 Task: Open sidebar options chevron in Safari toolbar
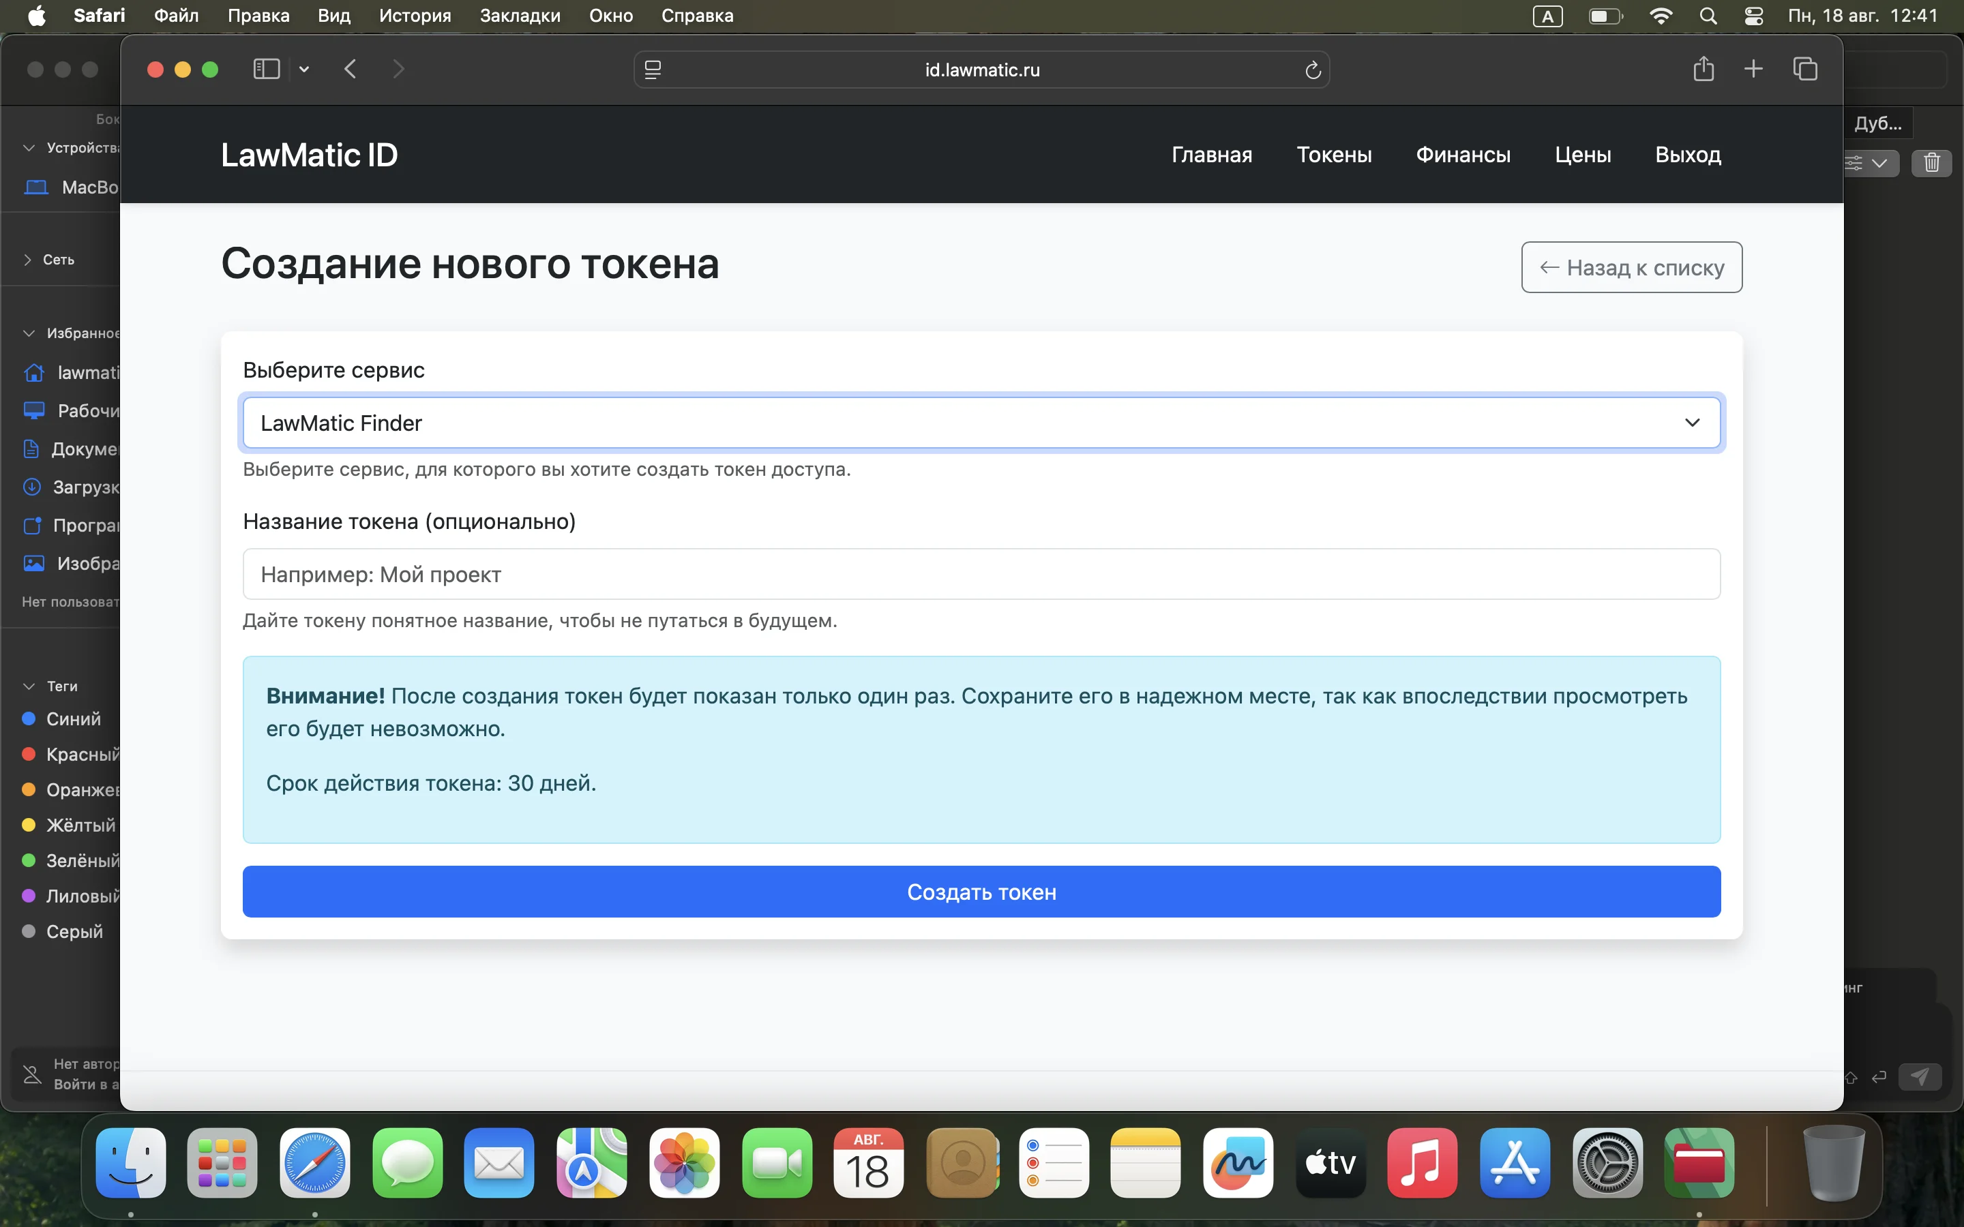tap(304, 69)
